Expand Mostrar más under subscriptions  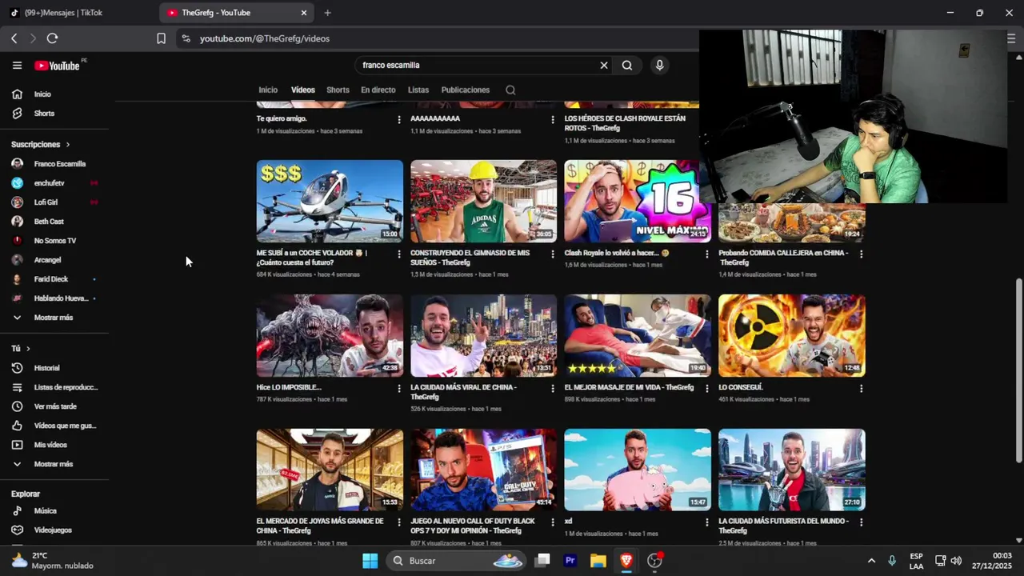(54, 318)
